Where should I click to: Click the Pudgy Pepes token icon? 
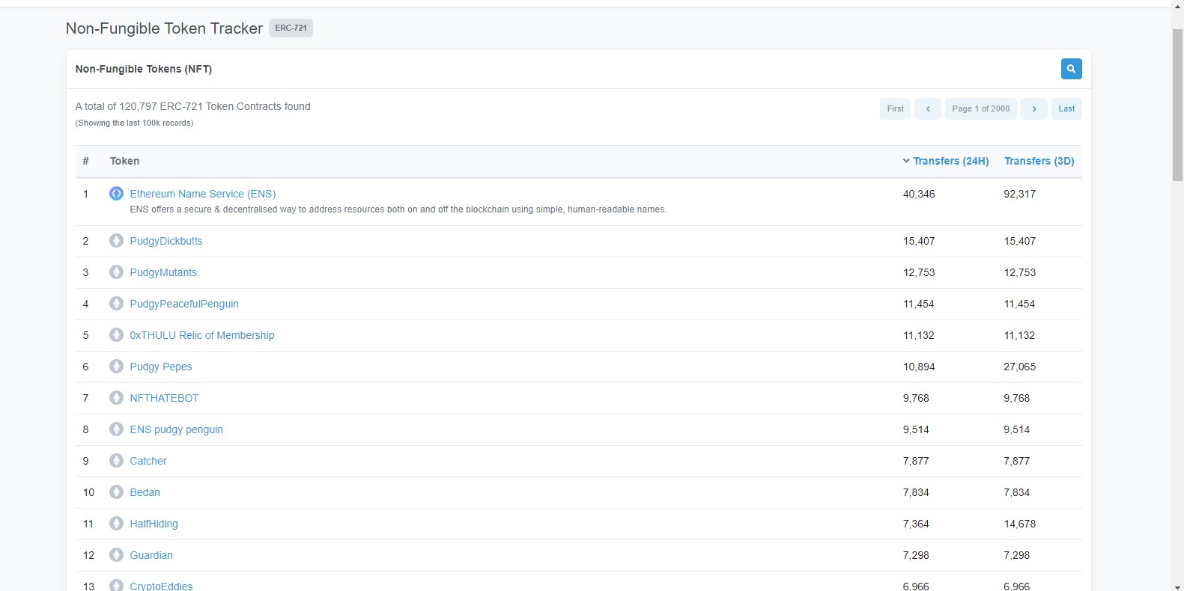[116, 367]
